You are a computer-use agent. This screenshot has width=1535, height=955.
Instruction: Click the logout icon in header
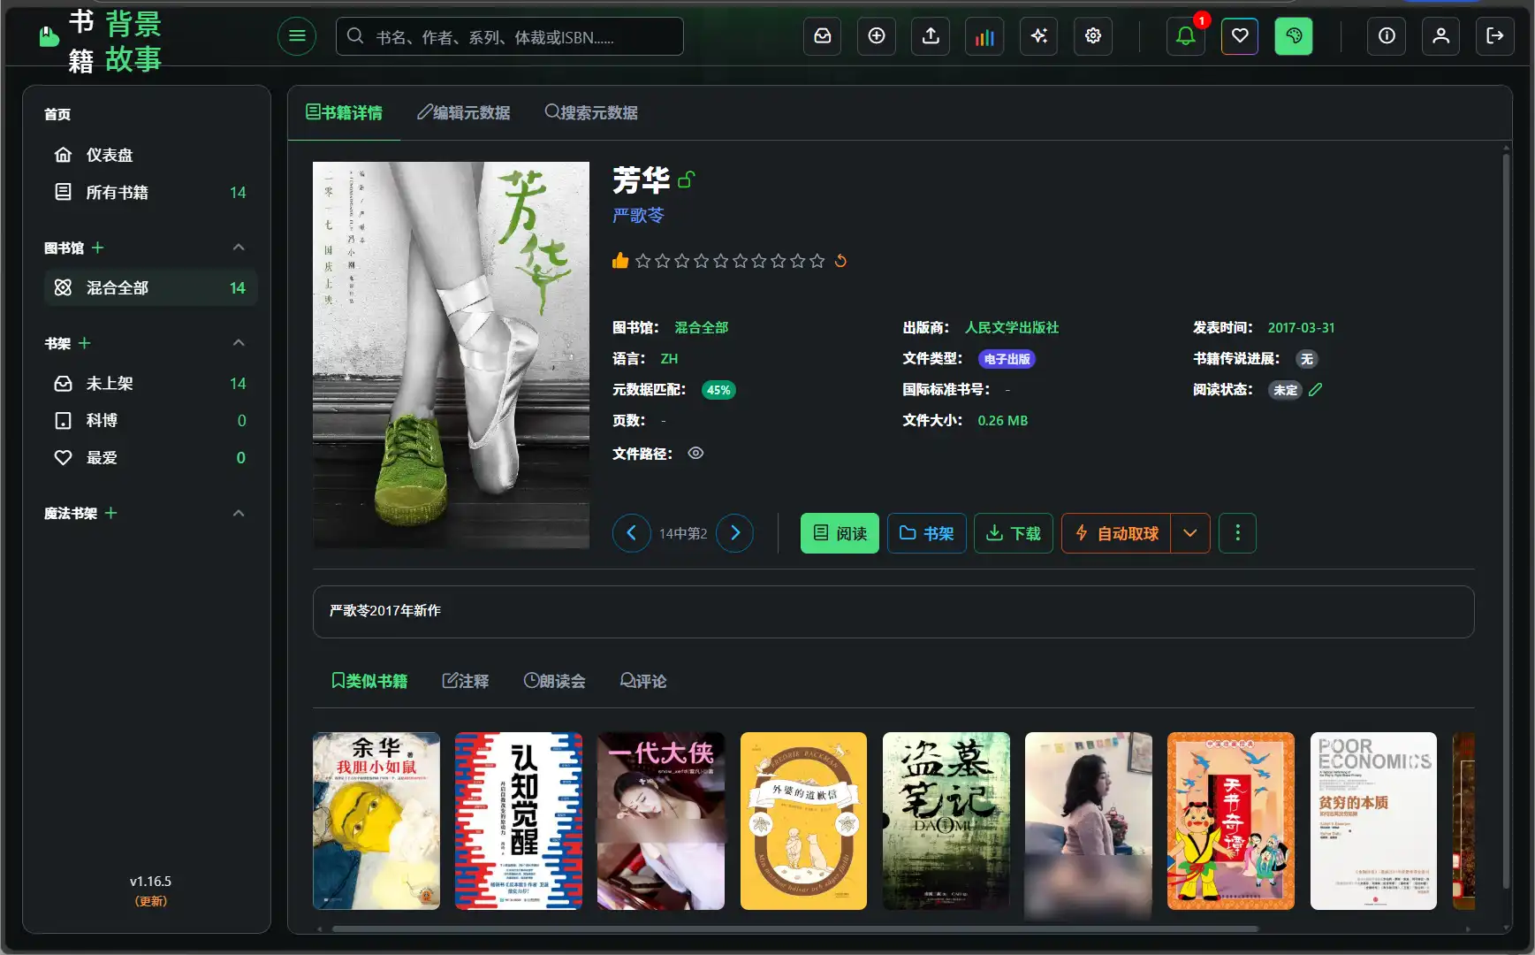[1494, 36]
